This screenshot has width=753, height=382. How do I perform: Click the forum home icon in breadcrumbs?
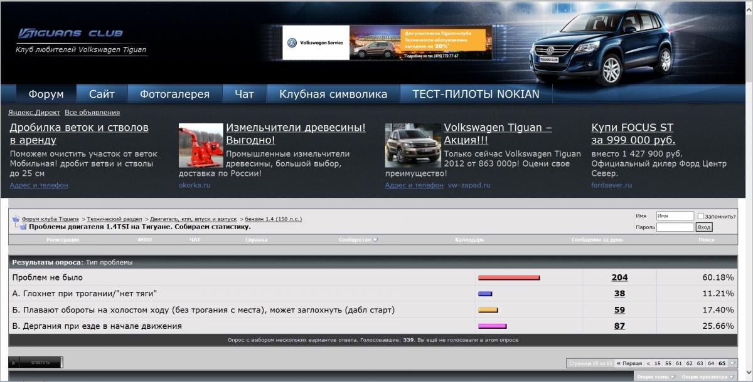pos(16,219)
